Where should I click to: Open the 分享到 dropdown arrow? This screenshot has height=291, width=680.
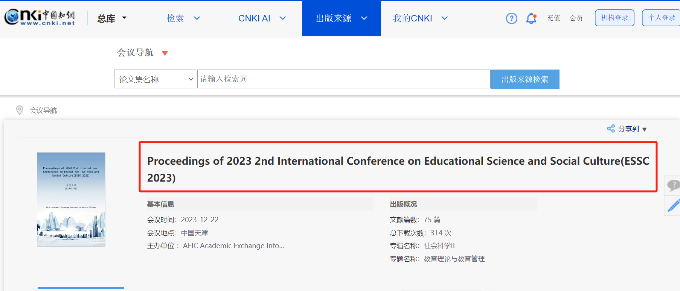tap(644, 129)
